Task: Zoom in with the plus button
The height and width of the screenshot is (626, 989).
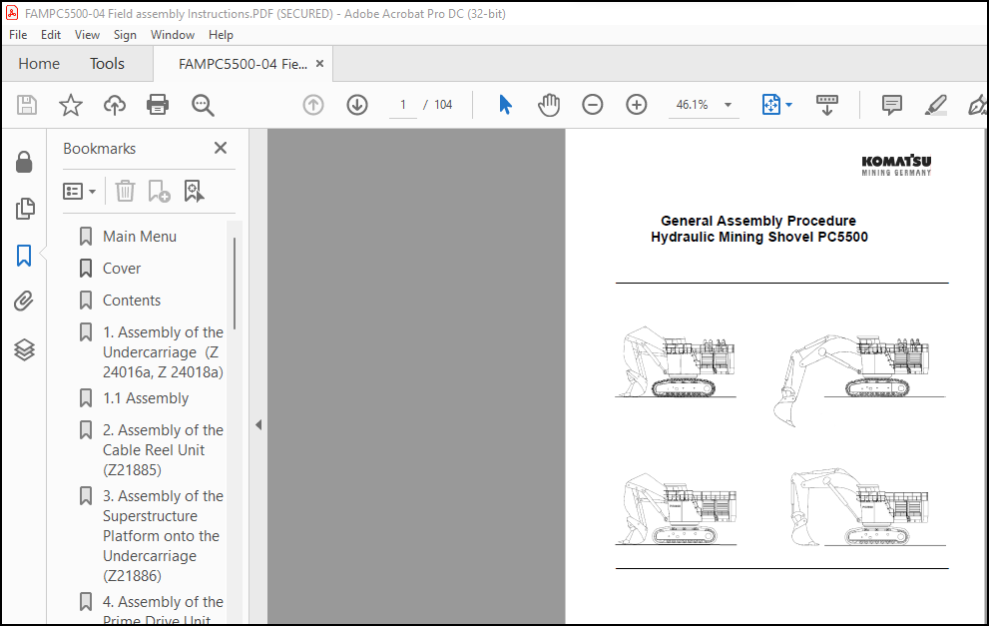Action: [637, 105]
